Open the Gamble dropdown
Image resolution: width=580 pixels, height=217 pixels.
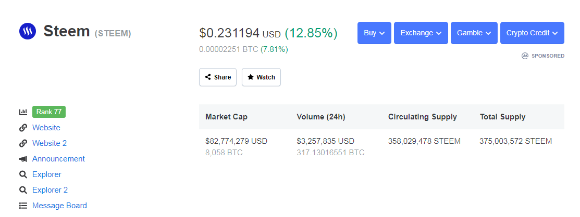[474, 33]
